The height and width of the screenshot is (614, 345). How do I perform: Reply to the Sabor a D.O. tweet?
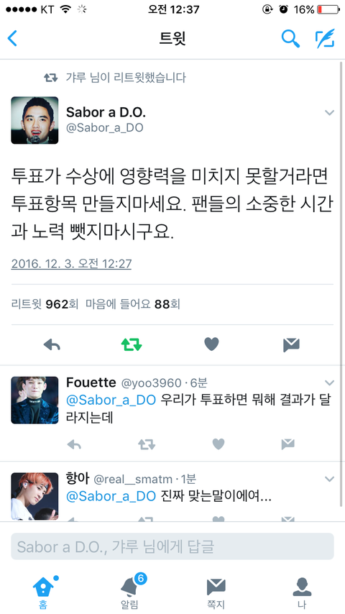(x=52, y=344)
